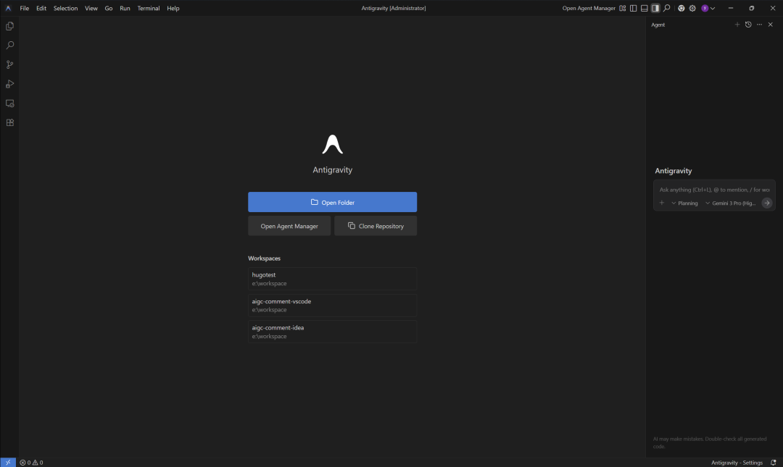This screenshot has width=783, height=467.
Task: Open the Source Control view
Action: tap(9, 65)
